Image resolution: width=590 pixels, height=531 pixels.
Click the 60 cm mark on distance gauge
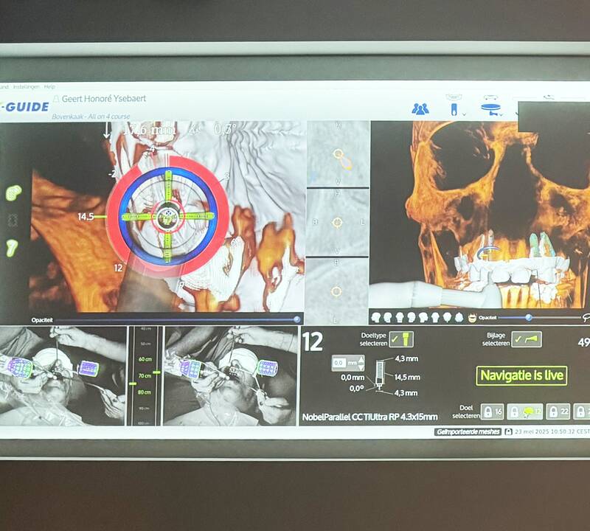pos(145,359)
